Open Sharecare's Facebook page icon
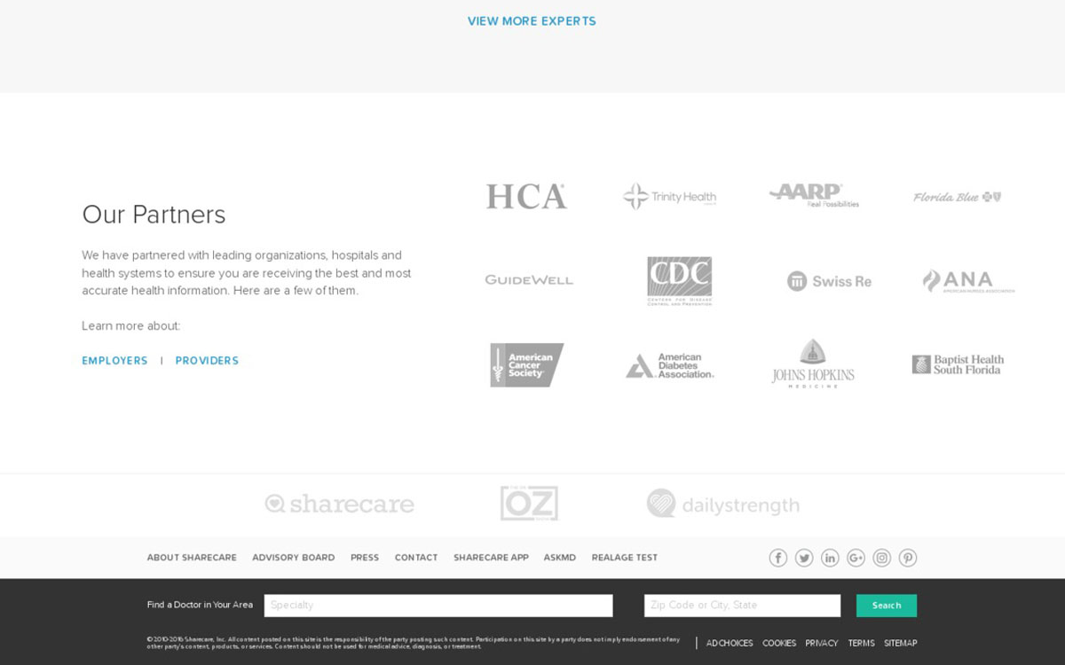The image size is (1065, 665). [778, 558]
